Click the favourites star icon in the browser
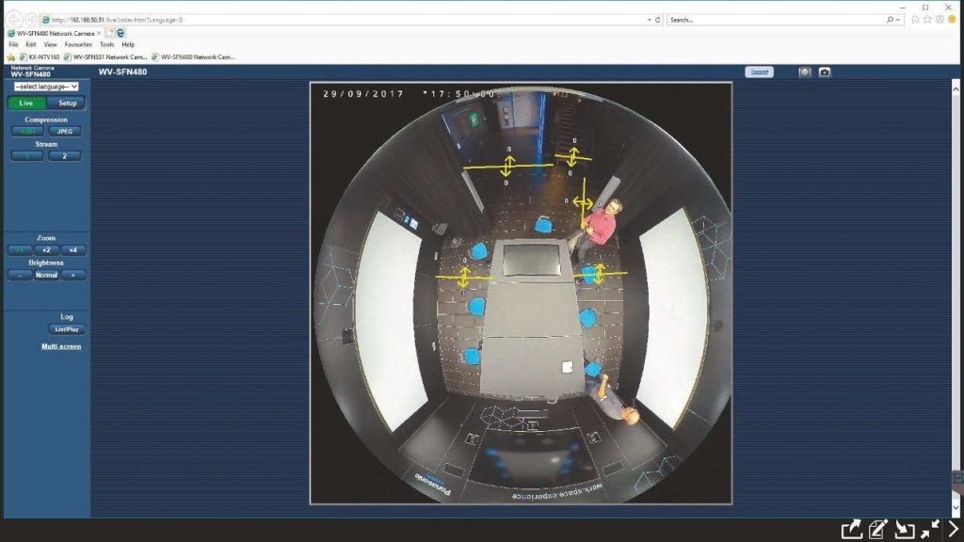Image resolution: width=964 pixels, height=542 pixels. (928, 19)
